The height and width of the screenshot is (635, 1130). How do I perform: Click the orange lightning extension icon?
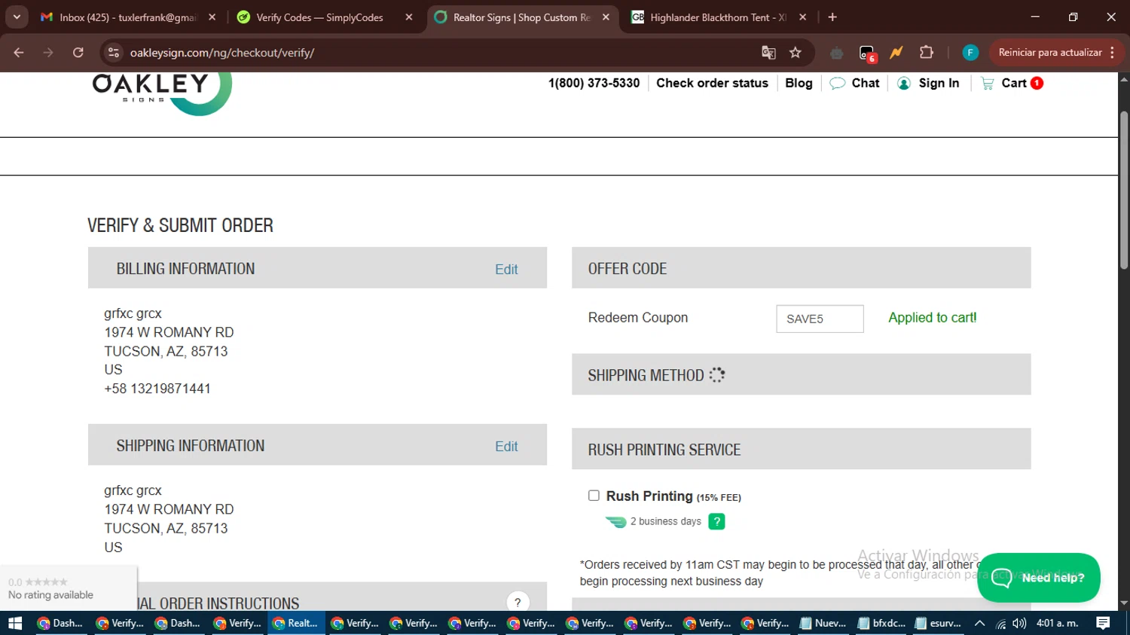896,53
